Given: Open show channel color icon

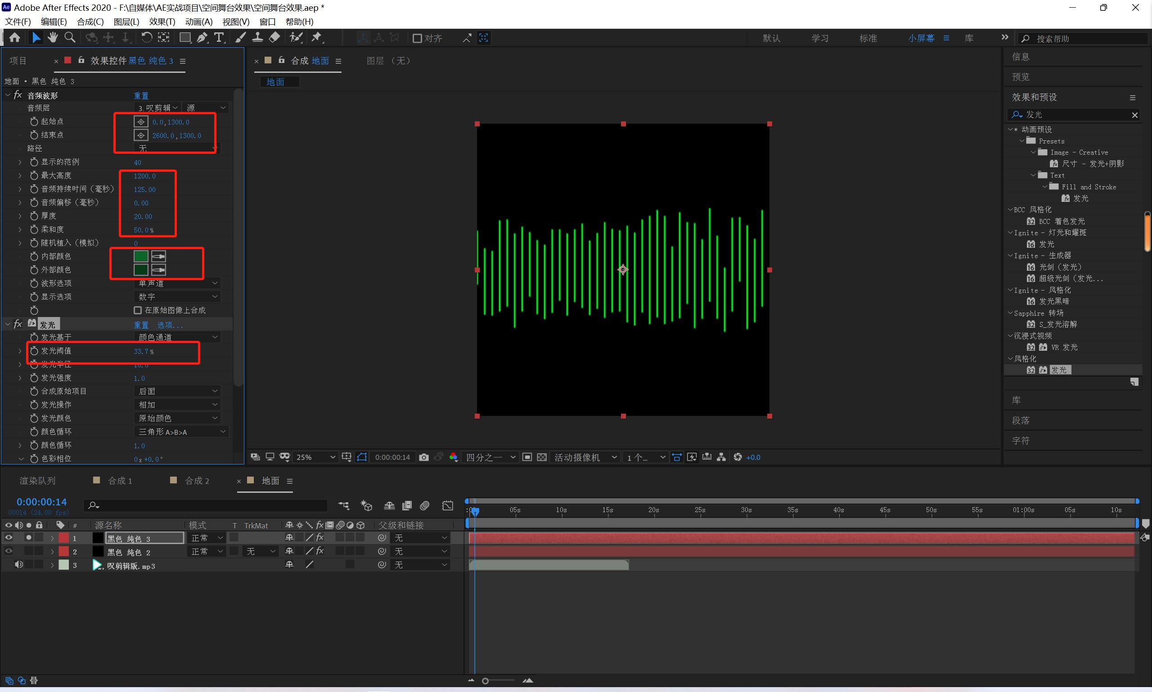Looking at the screenshot, I should (x=453, y=457).
